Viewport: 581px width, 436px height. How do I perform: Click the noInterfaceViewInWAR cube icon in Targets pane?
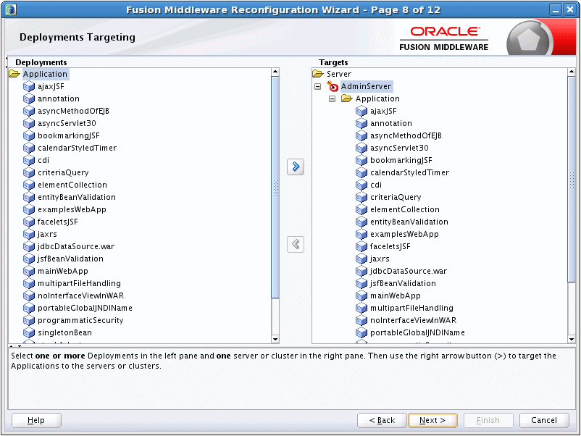(x=361, y=320)
